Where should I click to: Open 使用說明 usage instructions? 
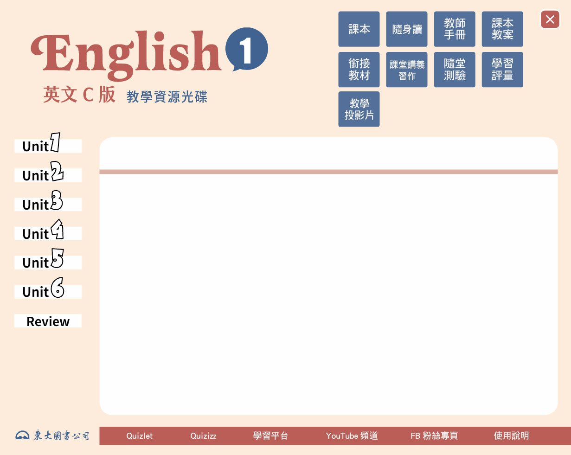tap(511, 436)
